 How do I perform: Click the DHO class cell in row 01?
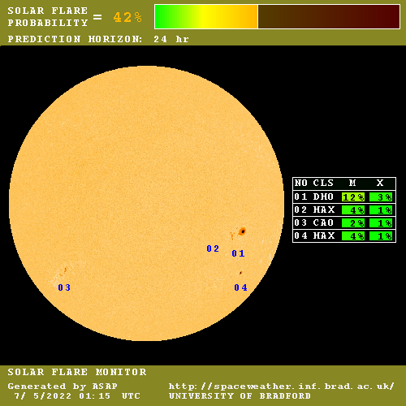[323, 197]
